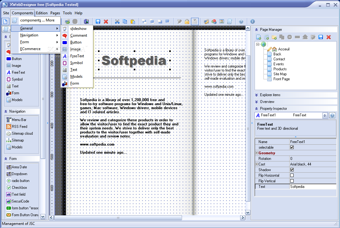Click the Cut scissors icon
This screenshot has width=340, height=228.
117,21
